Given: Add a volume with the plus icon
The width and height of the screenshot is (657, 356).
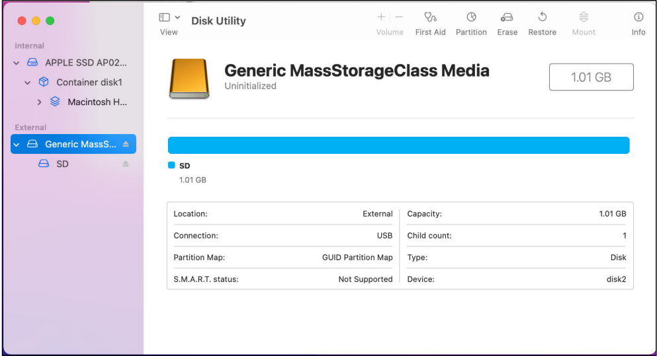Looking at the screenshot, I should point(381,17).
